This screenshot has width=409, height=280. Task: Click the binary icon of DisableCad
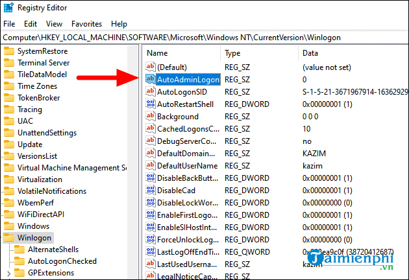(151, 191)
